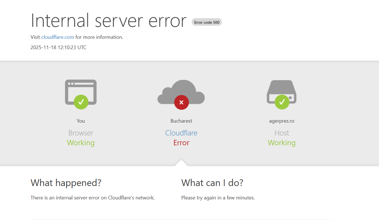This screenshot has height=224, width=379.
Task: Open the cloudflare.com link
Action: click(57, 37)
